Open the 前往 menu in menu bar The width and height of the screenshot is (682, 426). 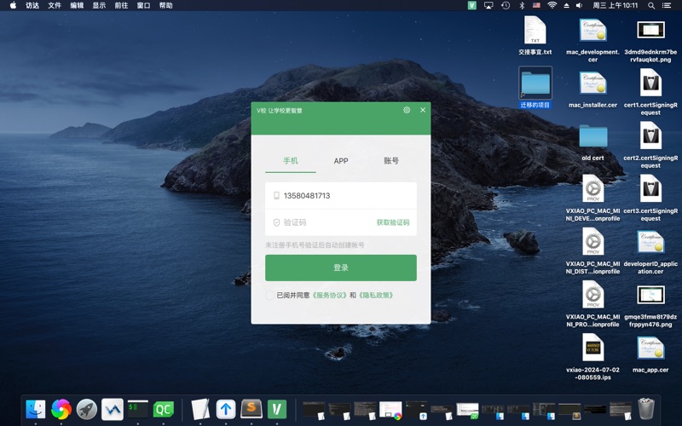121,5
